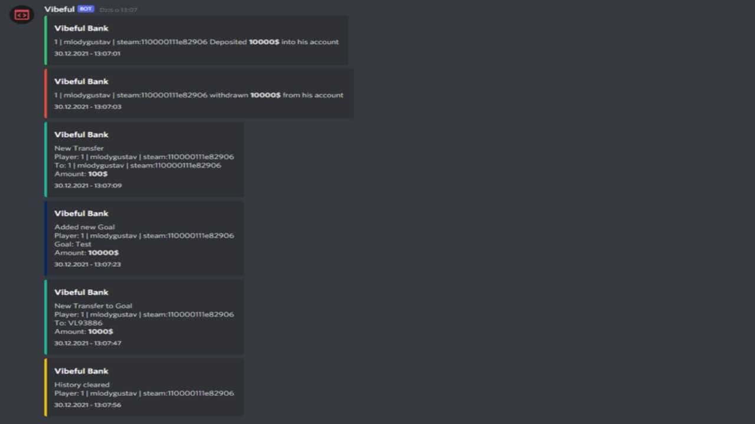
Task: Click the red bar of the withdrawn embed
Action: point(45,94)
